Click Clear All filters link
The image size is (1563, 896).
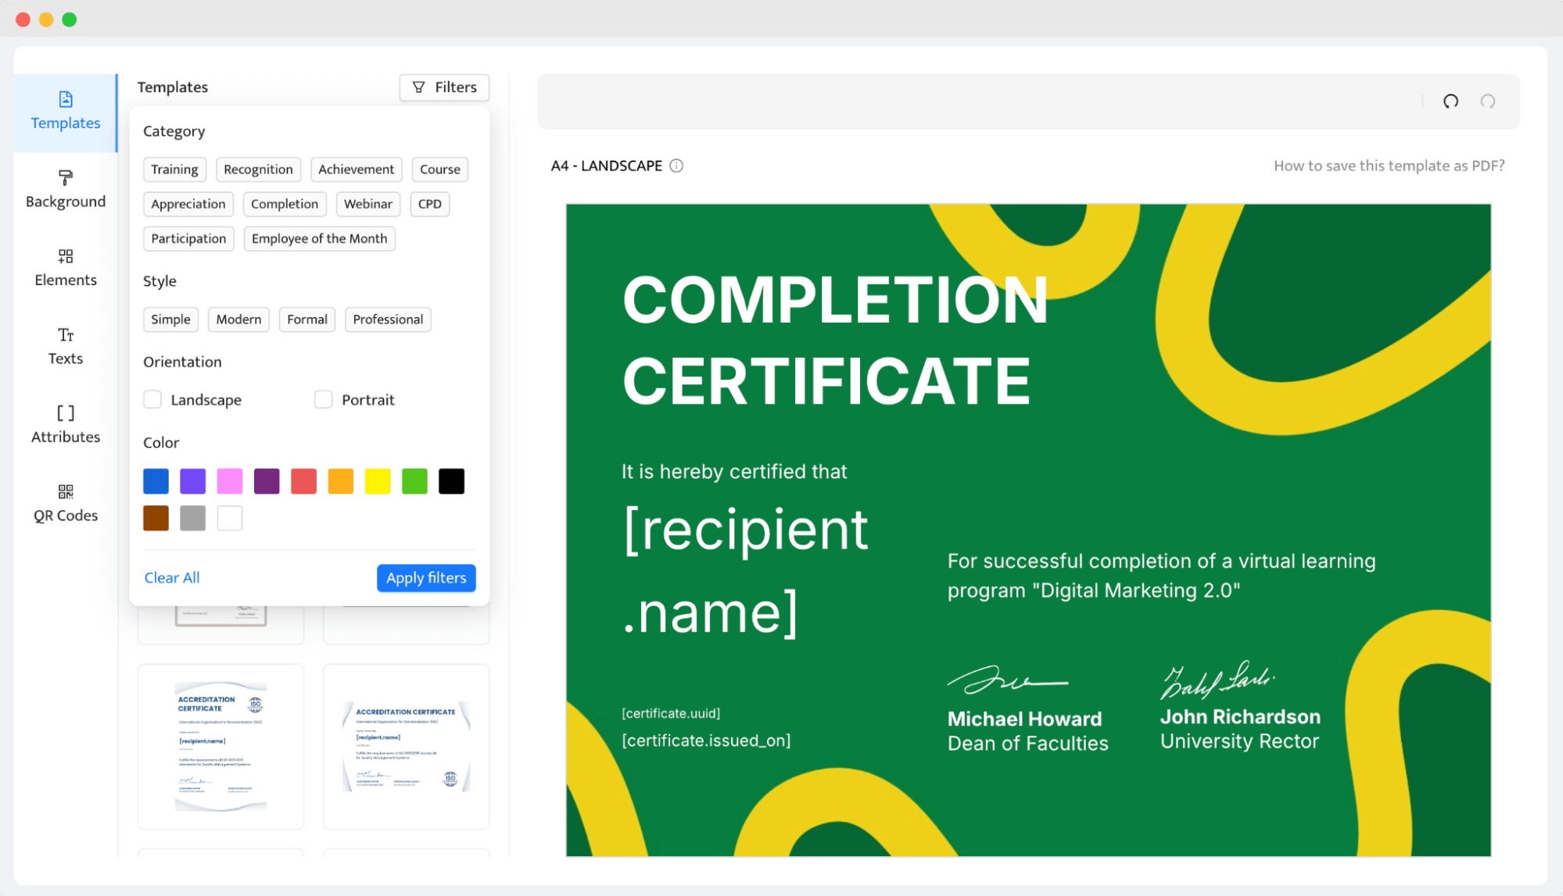[172, 578]
